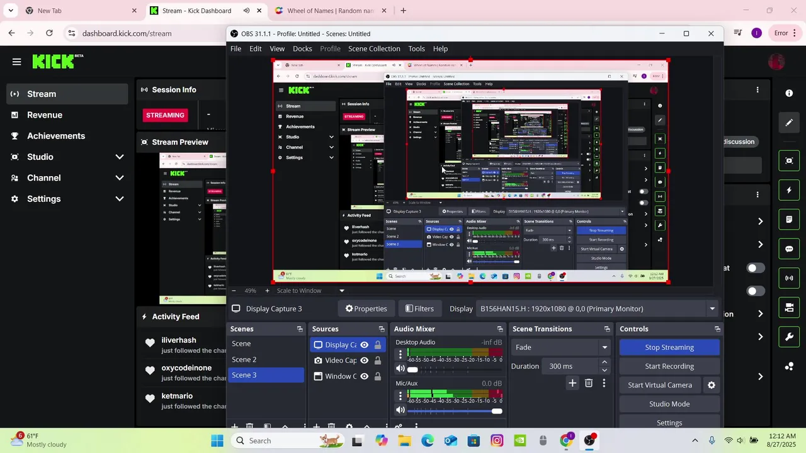Open the Scale to Window dropdown

pos(310,291)
